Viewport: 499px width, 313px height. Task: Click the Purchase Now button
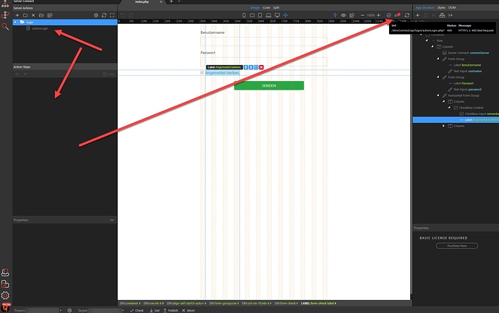[456, 246]
